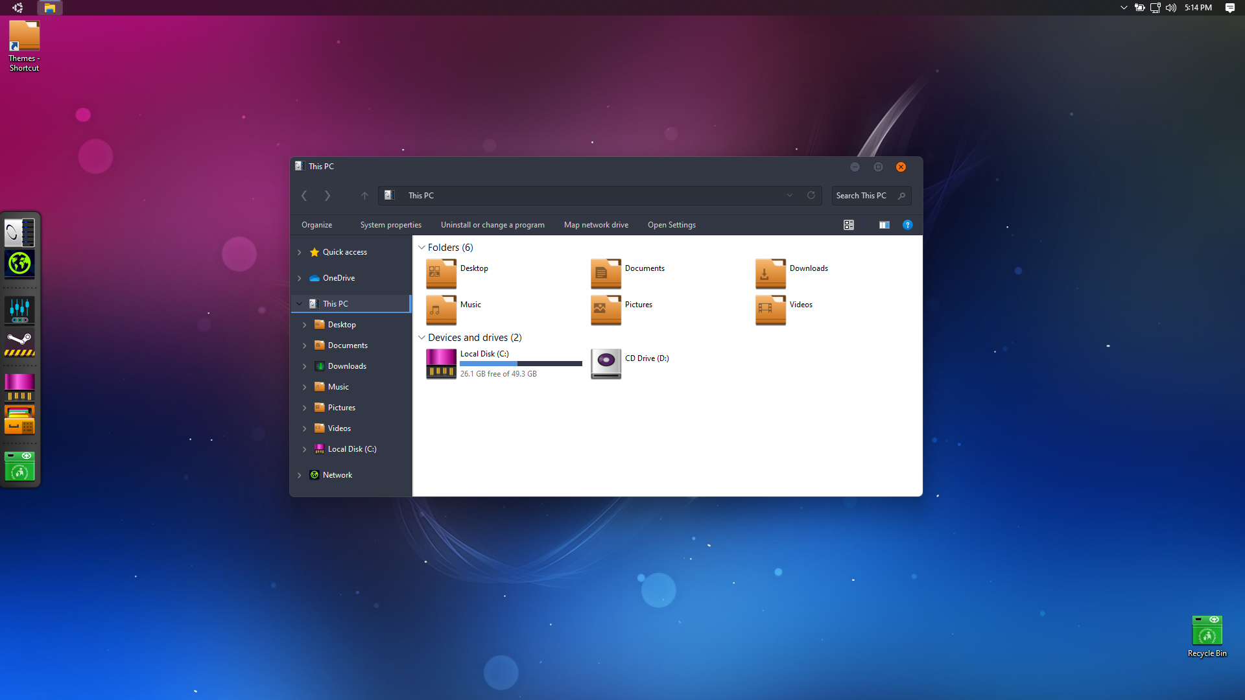Collapse the Folders (6) group
The width and height of the screenshot is (1245, 700).
tap(421, 248)
